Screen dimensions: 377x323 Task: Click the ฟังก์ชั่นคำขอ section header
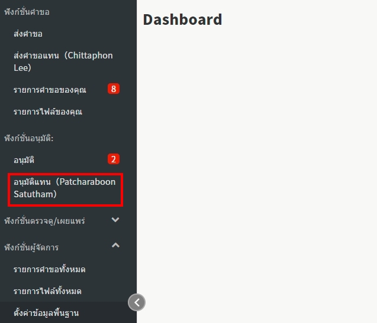pos(27,12)
